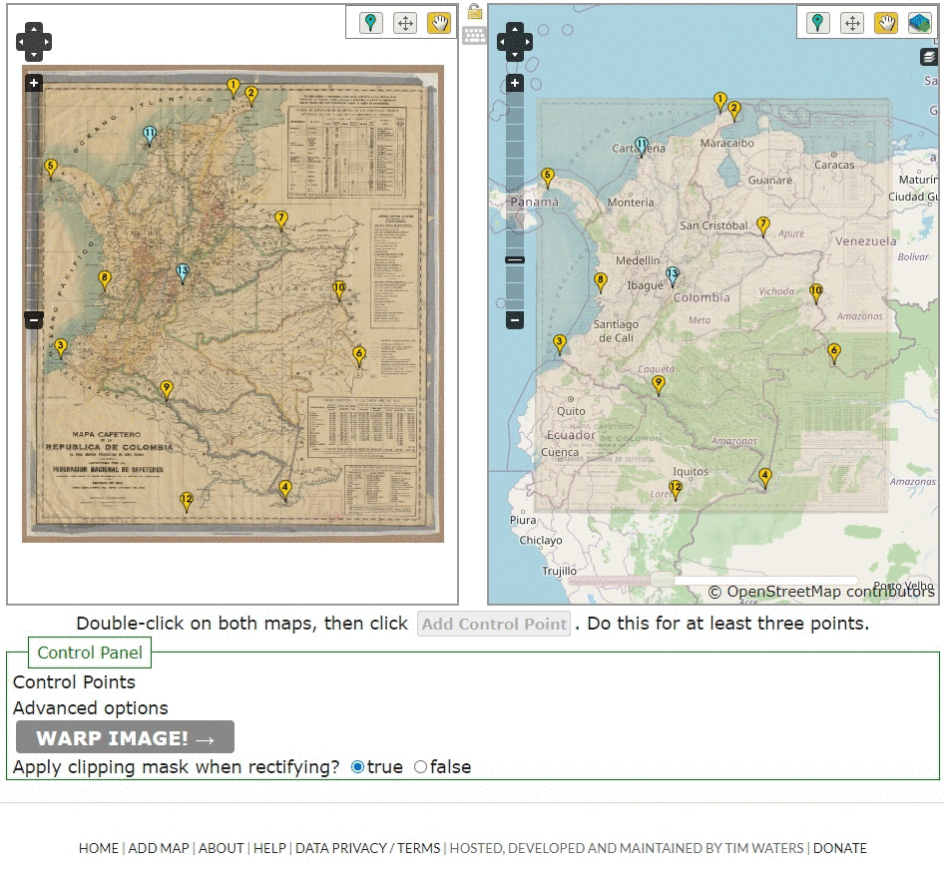Expand Advanced options section
The image size is (944, 872).
91,708
